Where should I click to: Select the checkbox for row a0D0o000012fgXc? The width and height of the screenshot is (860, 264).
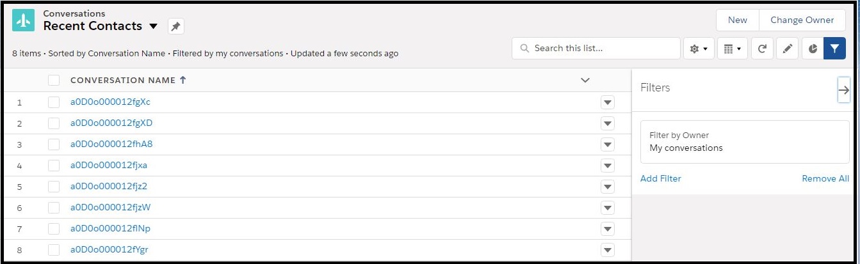(x=54, y=102)
